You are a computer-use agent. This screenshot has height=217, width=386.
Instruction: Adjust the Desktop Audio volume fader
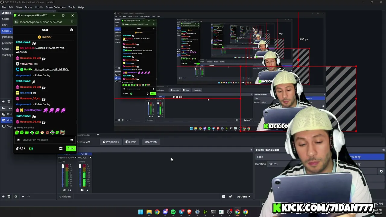point(63,166)
